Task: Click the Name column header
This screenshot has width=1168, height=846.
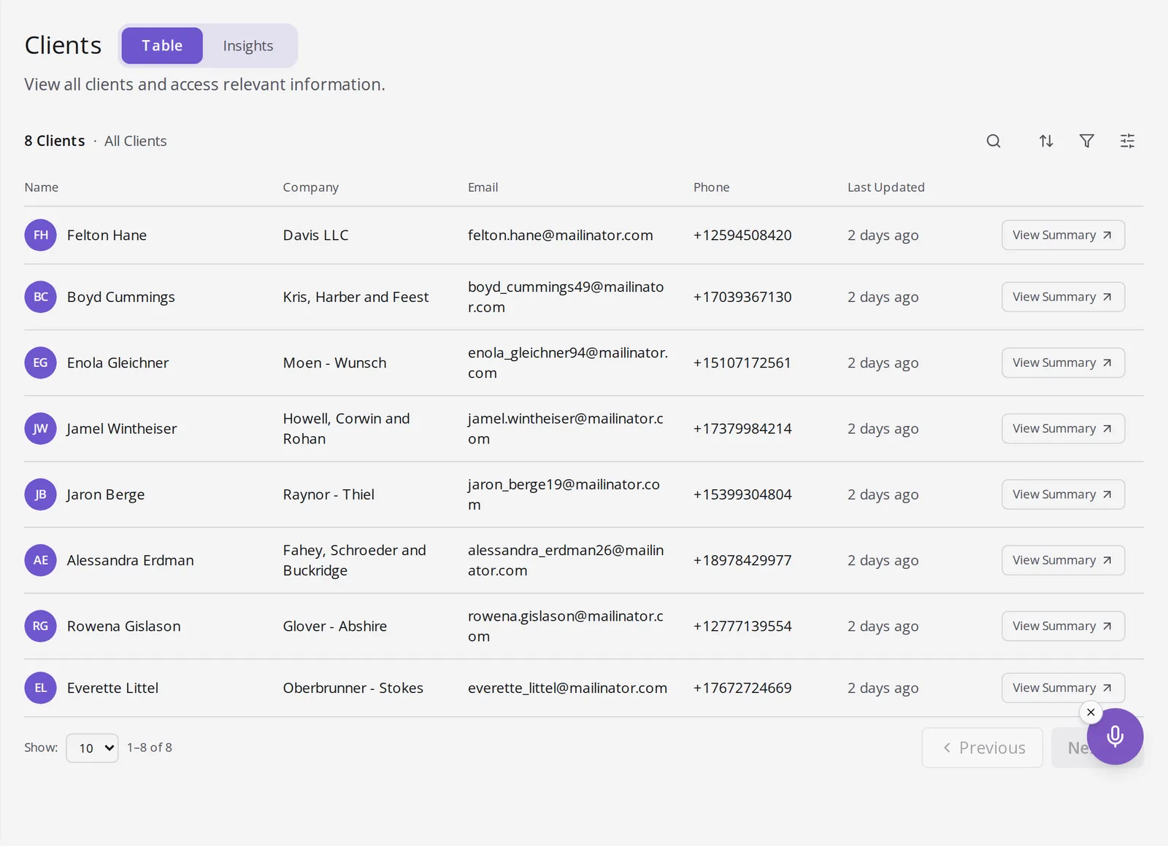Action: 42,187
